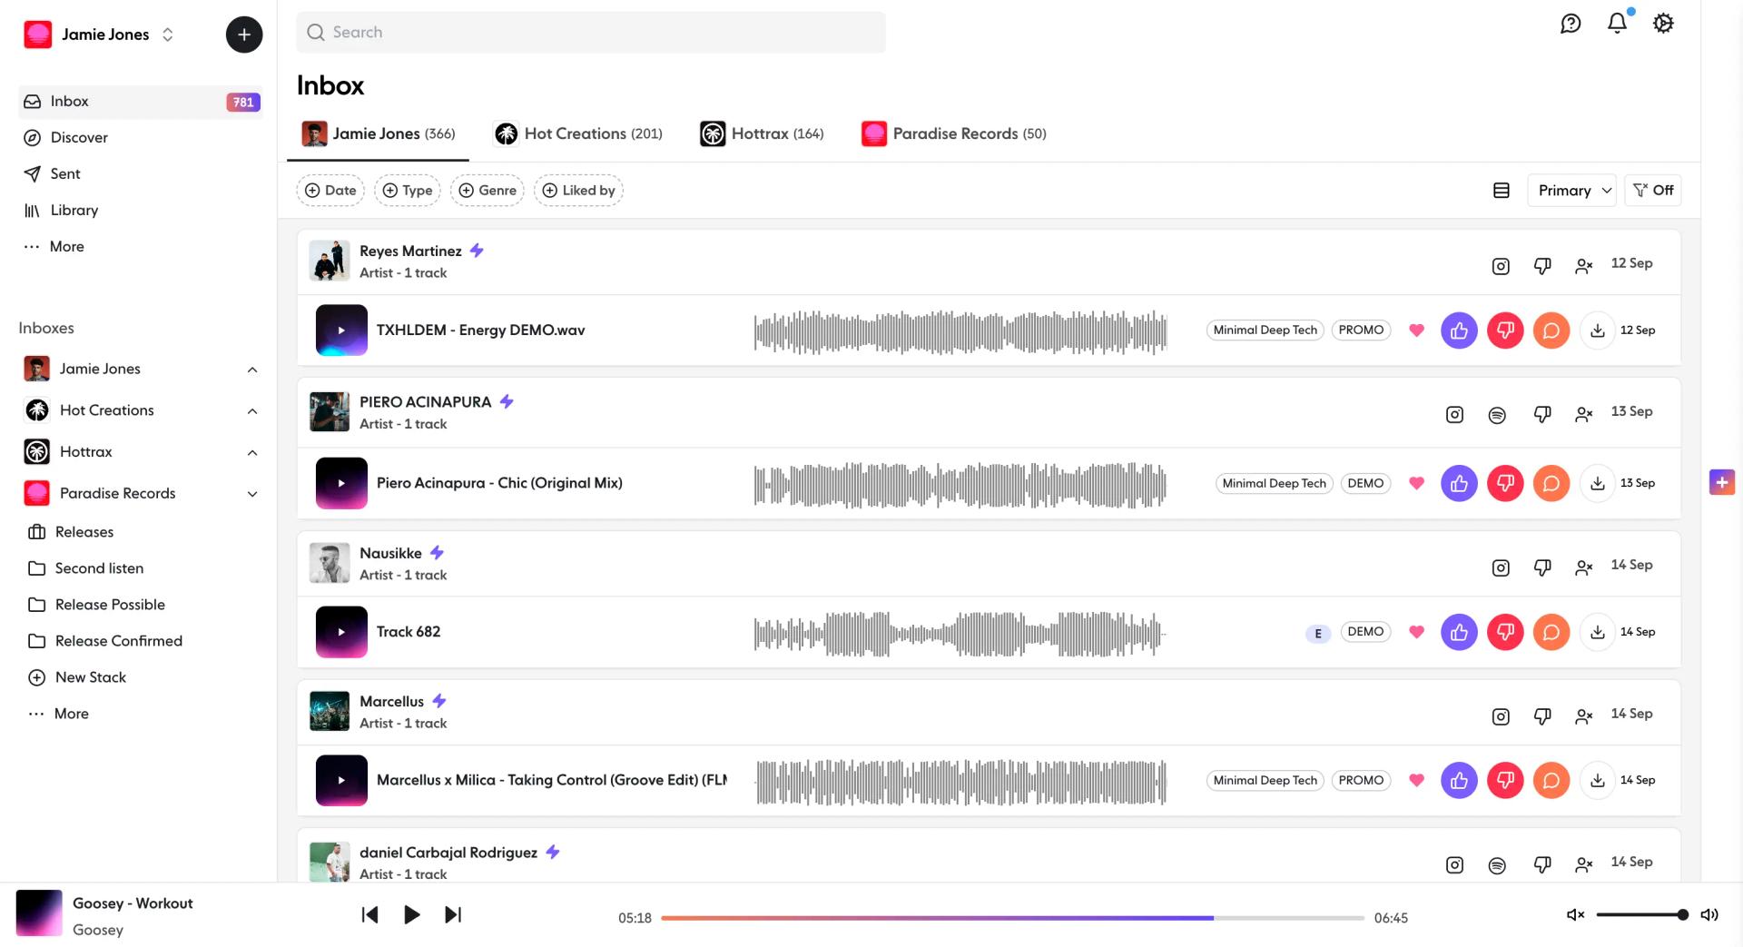Adjust the volume slider

1642,915
